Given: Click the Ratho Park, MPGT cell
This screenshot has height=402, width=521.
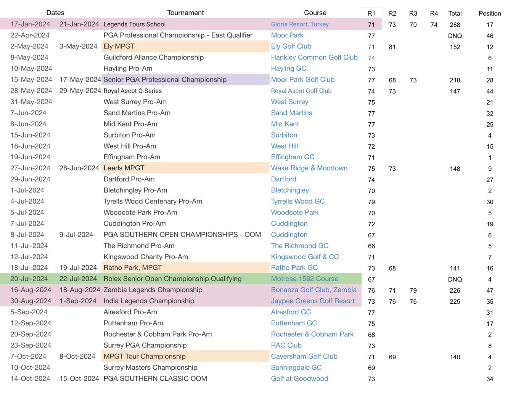Looking at the screenshot, I should pyautogui.click(x=186, y=267).
